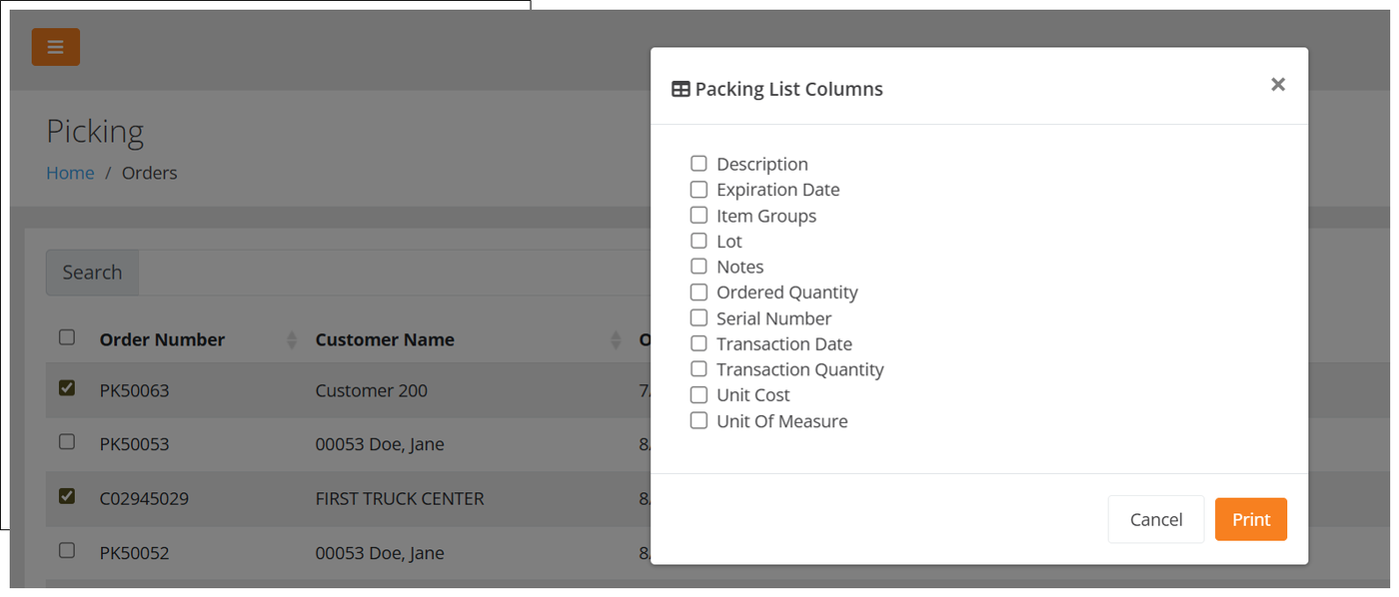Click order number PK50053

[134, 444]
